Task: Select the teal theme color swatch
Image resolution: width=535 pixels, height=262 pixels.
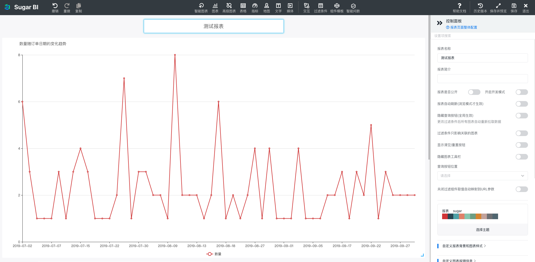Action: [456, 216]
